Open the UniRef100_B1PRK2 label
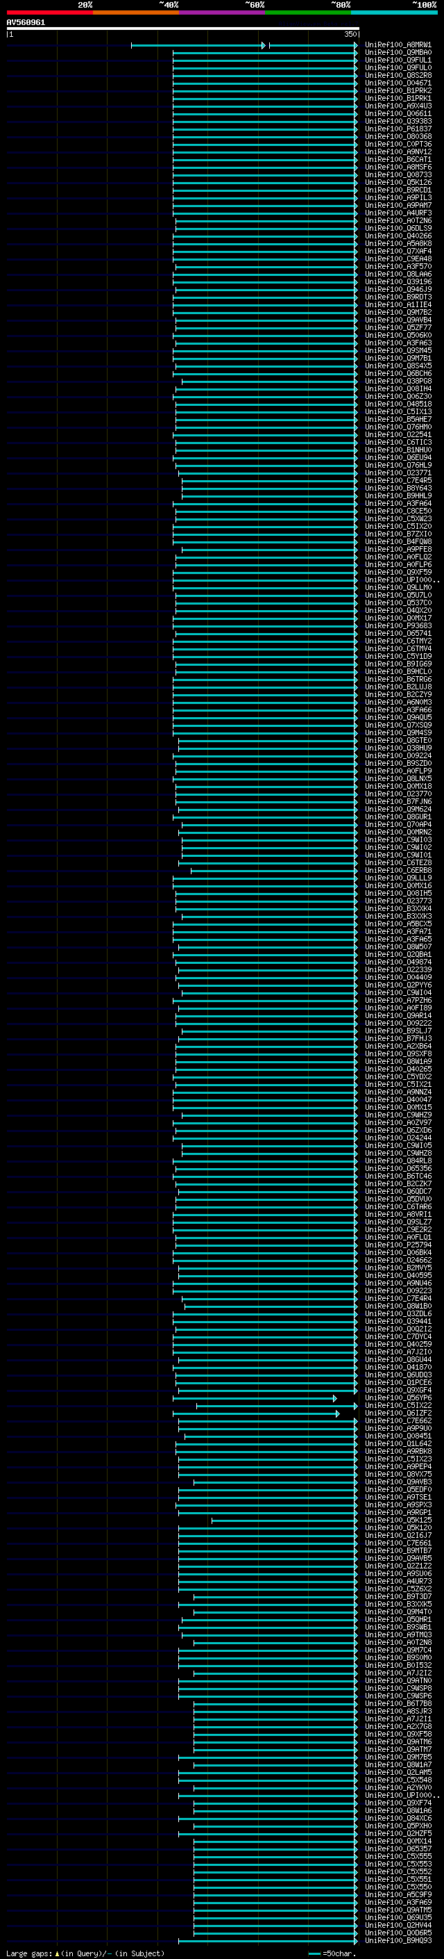The image size is (444, 1959). point(398,90)
